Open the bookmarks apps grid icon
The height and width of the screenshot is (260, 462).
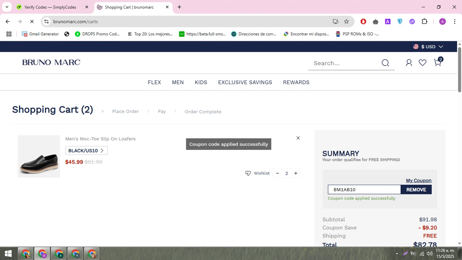(9, 34)
